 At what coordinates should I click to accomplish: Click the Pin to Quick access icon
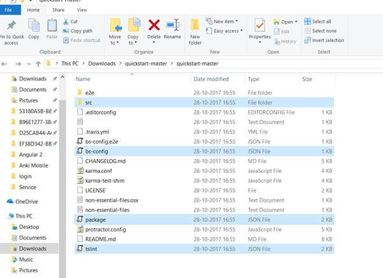11,25
